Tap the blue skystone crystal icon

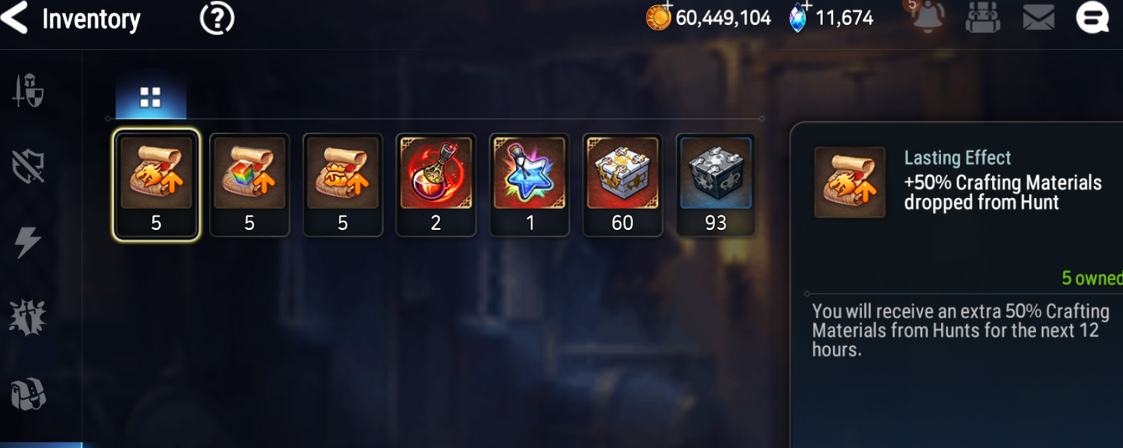point(798,16)
